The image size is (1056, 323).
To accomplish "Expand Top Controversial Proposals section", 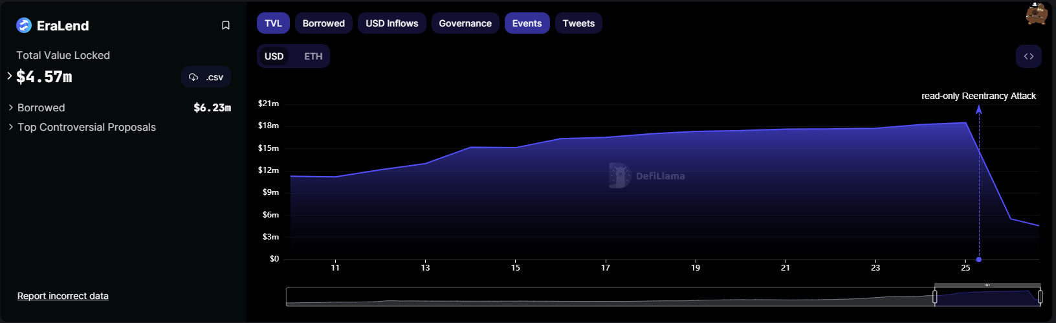I will click(11, 127).
